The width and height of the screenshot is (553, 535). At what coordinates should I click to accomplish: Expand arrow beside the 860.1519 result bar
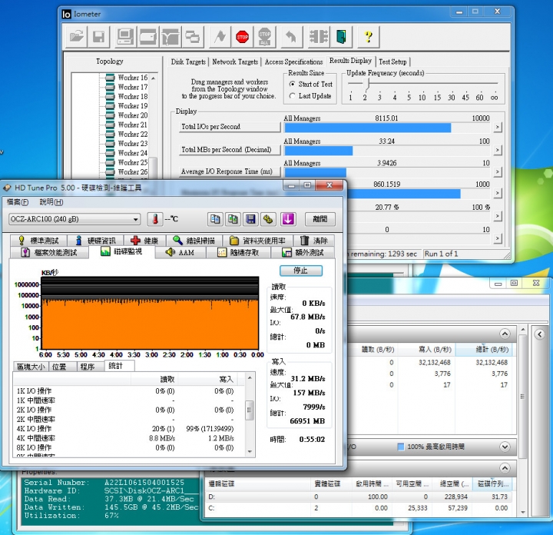(497, 193)
